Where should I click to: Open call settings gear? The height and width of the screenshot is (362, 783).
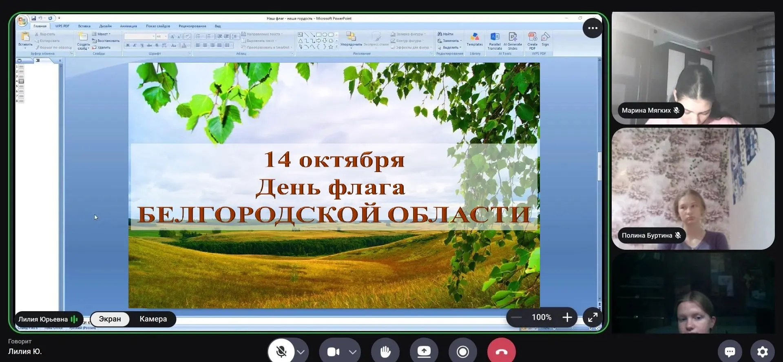pos(762,351)
